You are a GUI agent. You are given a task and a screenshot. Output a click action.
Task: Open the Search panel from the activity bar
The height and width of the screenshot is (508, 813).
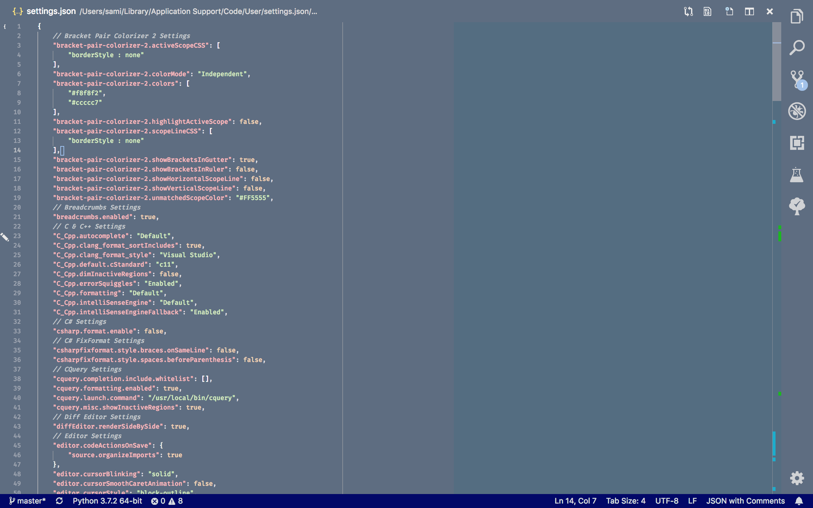797,48
